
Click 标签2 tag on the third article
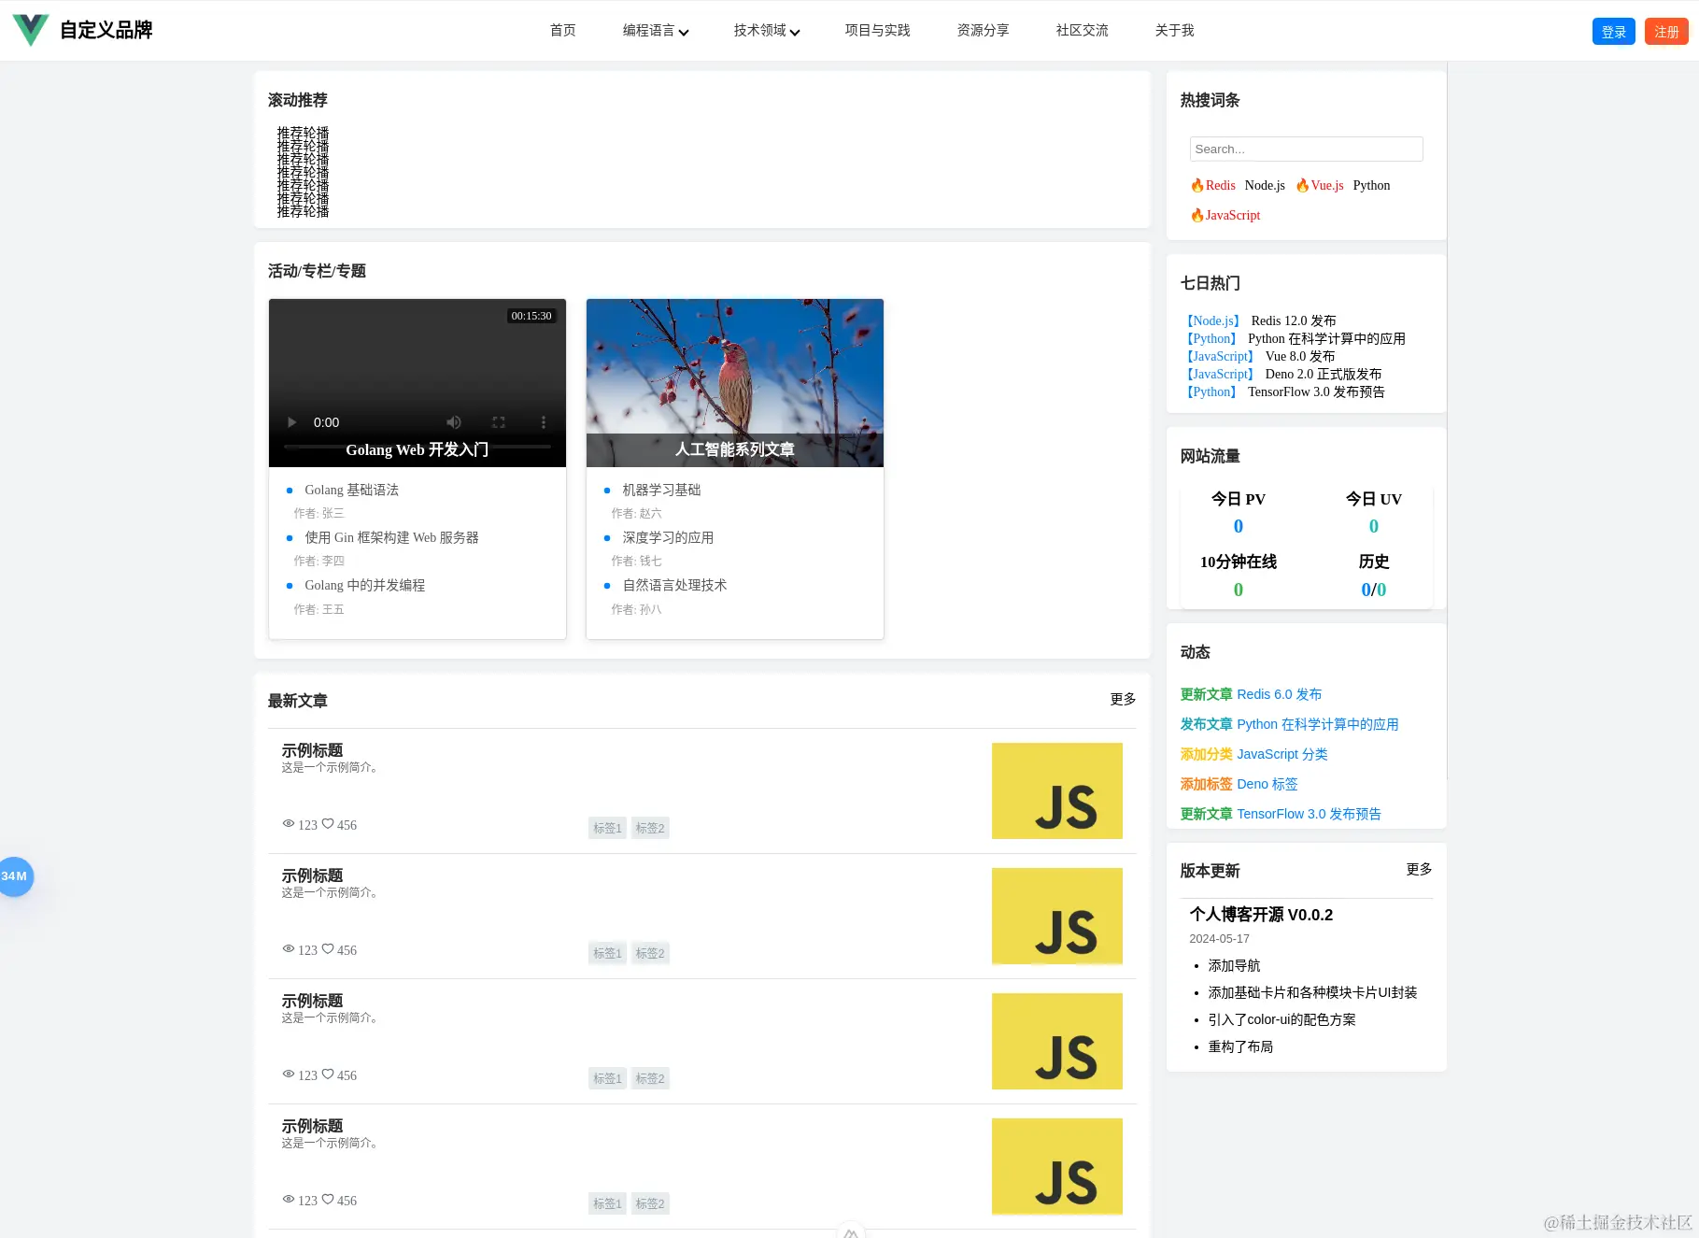(x=650, y=1078)
